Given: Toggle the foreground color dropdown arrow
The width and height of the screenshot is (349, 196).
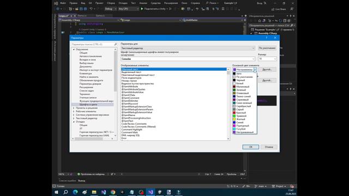Looking at the screenshot, I should pos(255,70).
